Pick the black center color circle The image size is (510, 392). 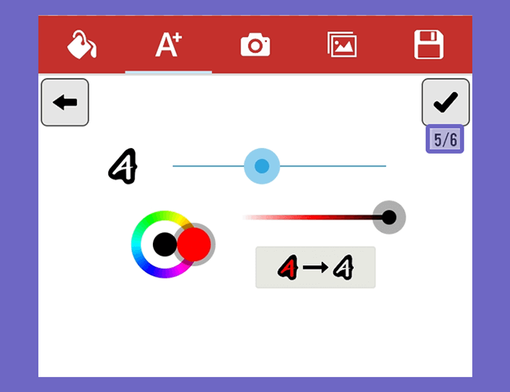pyautogui.click(x=165, y=245)
